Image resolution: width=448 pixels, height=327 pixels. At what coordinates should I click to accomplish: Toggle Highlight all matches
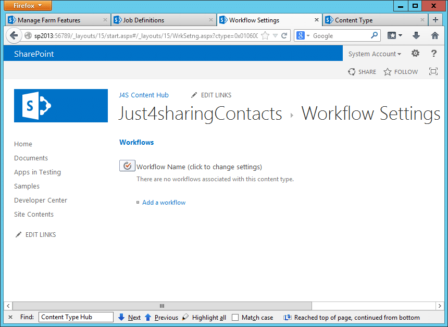point(204,317)
